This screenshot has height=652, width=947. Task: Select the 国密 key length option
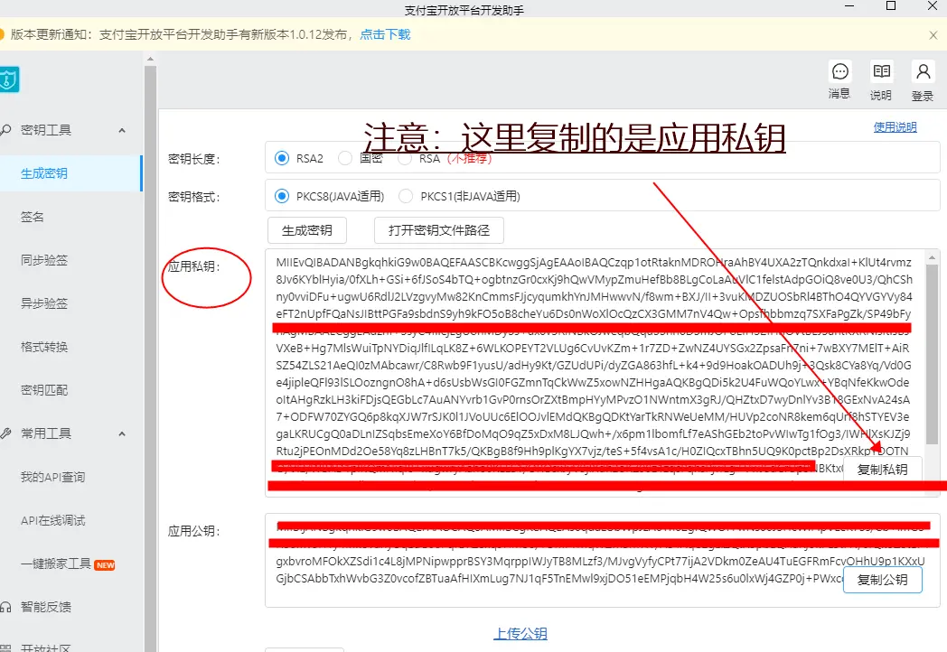point(345,158)
